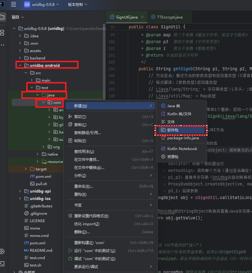Open the structure tool window icon
The image size is (252, 273).
pos(2,33)
